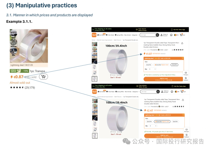This screenshot has width=211, height=150.
Task: Open Best Sellers menu on €1.07 page
Action: tap(101, 35)
